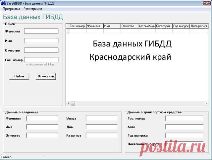Viewport: 212px width, 160px height.
Task: Click the Гос. номер search field
Action: [41, 60]
